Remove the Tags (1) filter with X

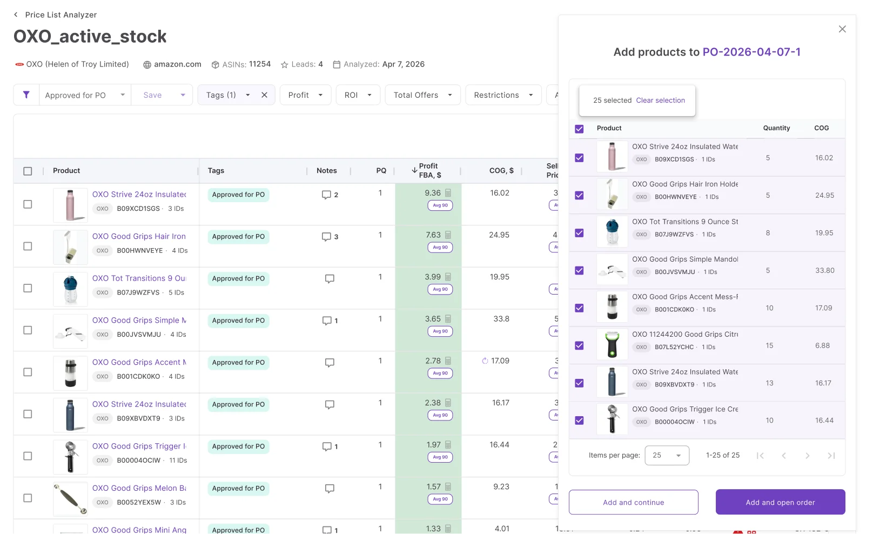(264, 95)
